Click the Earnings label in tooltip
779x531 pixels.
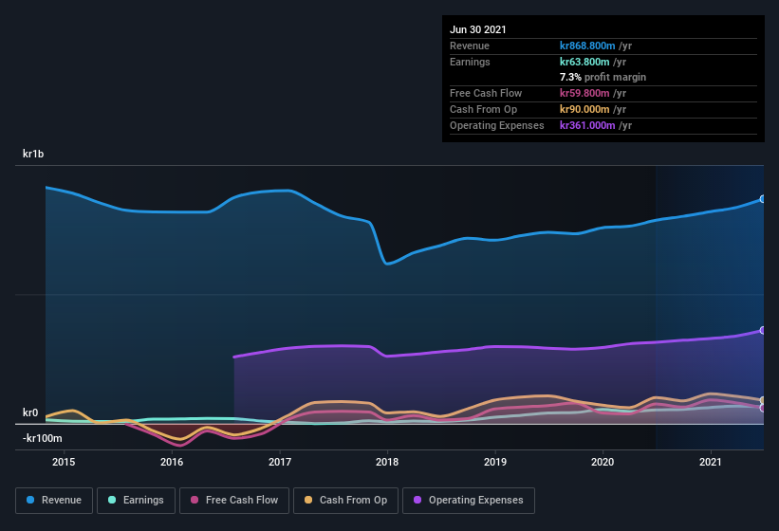(470, 62)
